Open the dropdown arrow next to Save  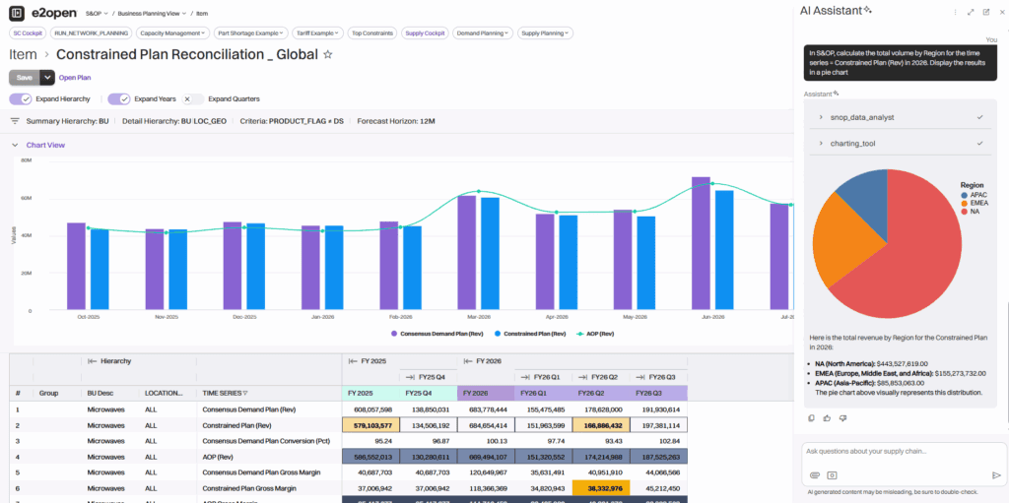pos(46,77)
